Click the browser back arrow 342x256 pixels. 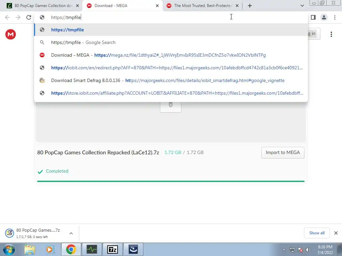pos(7,17)
